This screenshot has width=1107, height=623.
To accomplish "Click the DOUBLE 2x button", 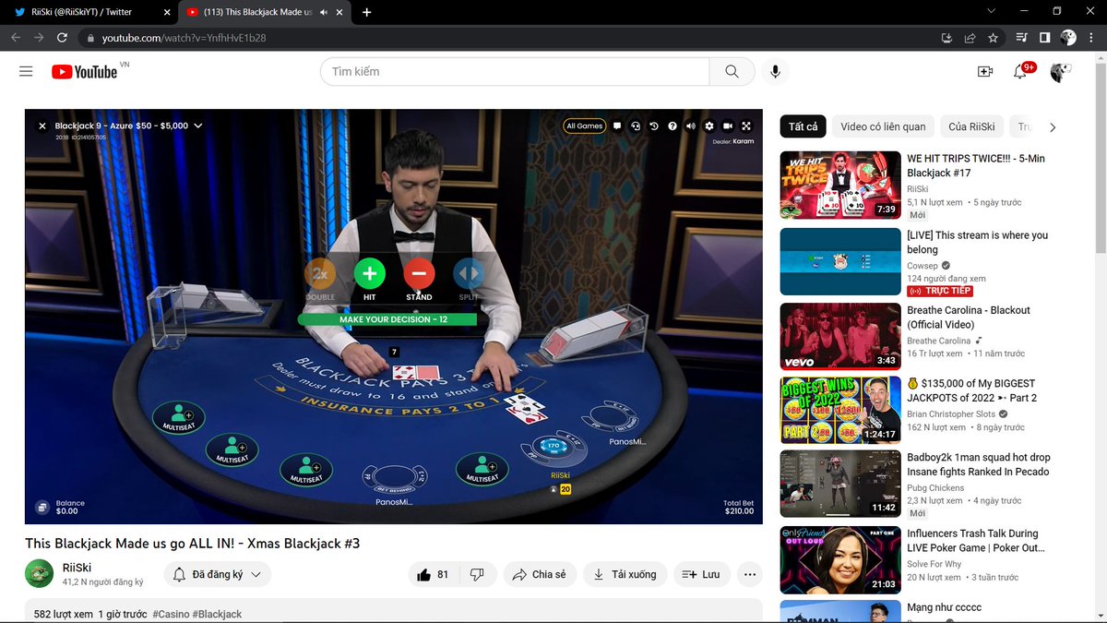I will pos(320,273).
